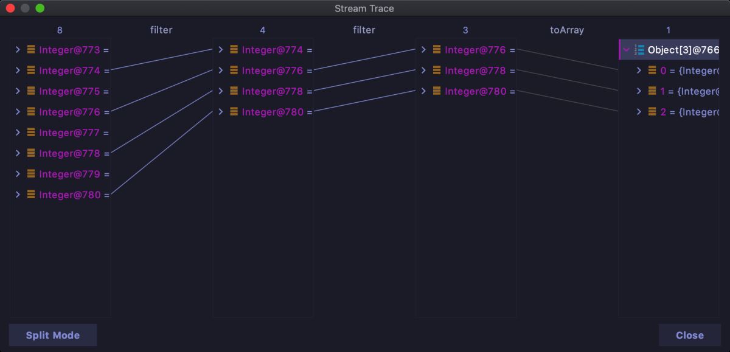
Task: Click the icon beside Integer@774 in second column
Action: 234,50
